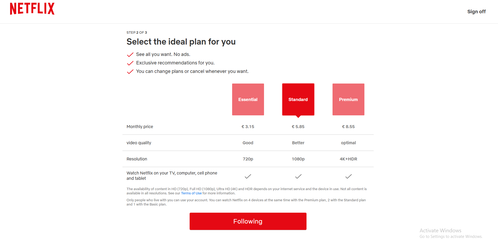The image size is (498, 249).
Task: Click checkmark beside 'Exclusive recommendations for you'
Action: point(130,63)
